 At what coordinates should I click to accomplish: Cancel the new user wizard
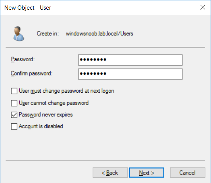tap(187, 173)
